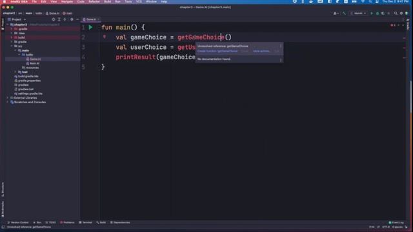Screen dimensions: 413x232
Task: Click the user account icon in toolbar
Action: coord(336,13)
